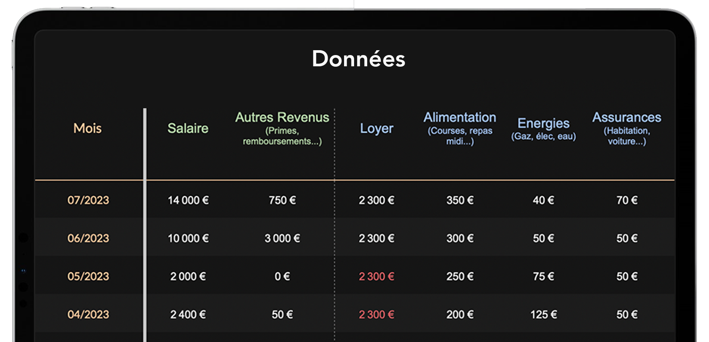Select the Energies column header

544,124
